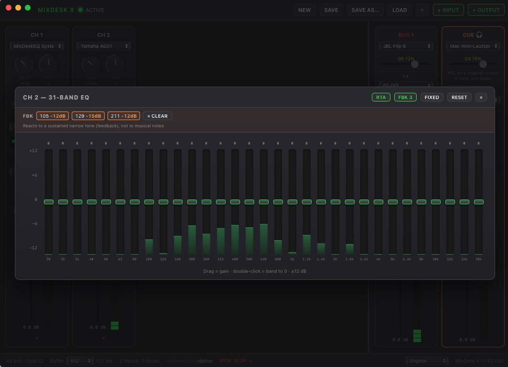Screen dimensions: 508x367
Task: Click the 'ACTIVE' engine status indicator
Action: [92, 10]
